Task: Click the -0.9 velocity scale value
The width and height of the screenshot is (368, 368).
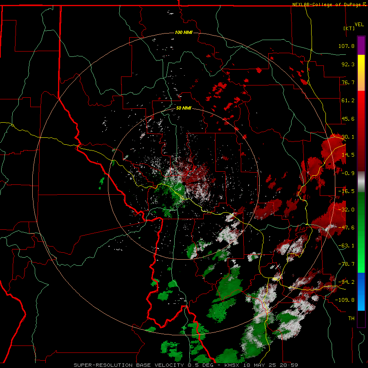Action: tap(348, 173)
